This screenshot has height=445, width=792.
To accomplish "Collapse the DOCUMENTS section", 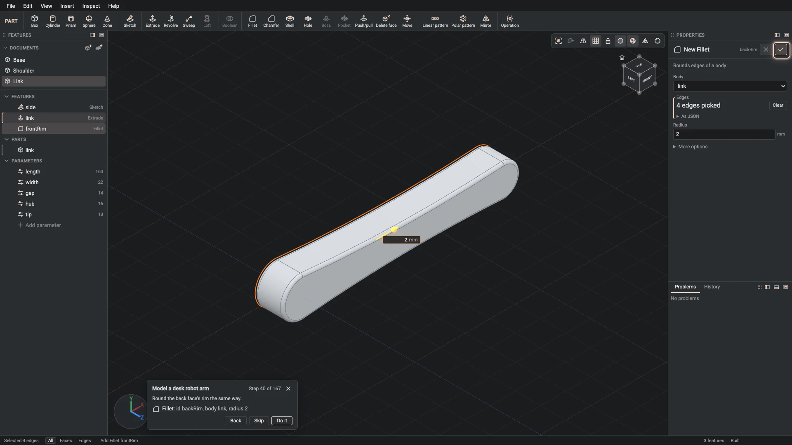I will coord(6,48).
